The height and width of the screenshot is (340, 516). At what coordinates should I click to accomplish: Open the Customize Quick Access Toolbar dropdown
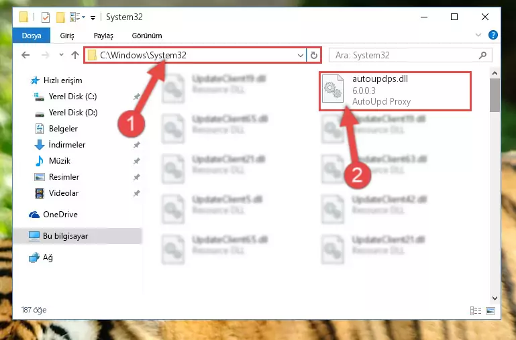tap(93, 17)
